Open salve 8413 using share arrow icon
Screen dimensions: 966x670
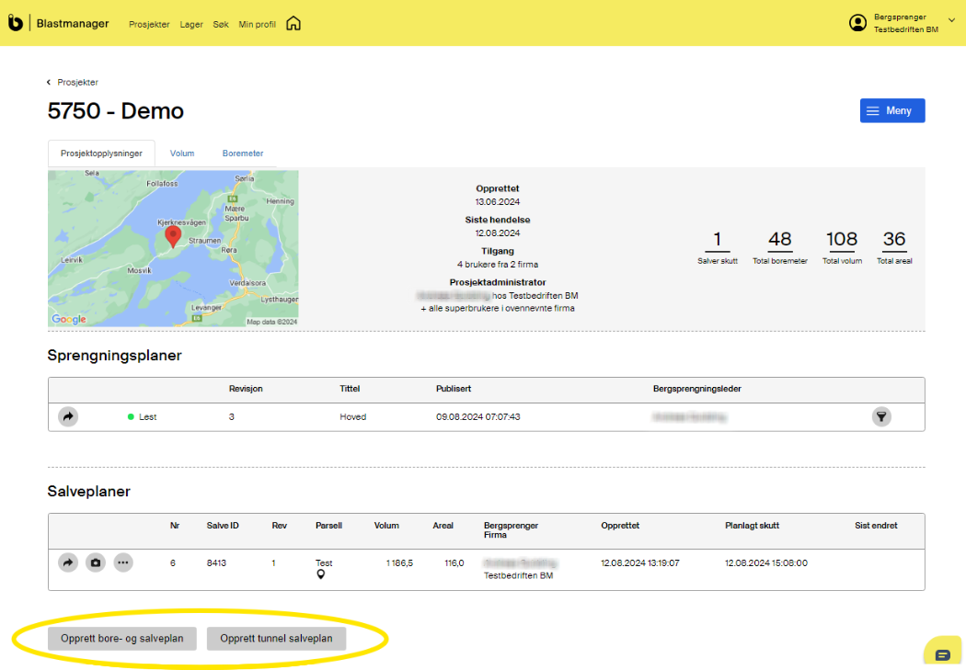(68, 562)
